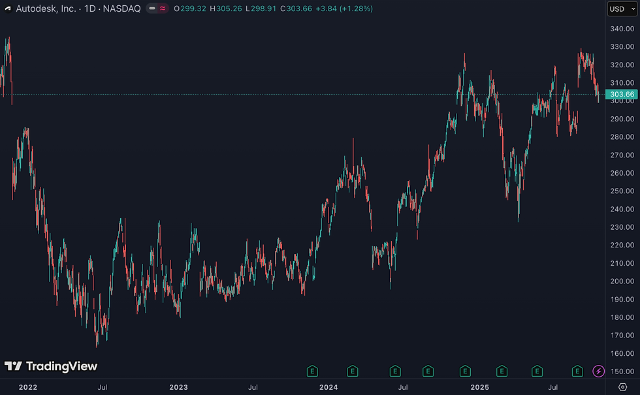Image resolution: width=640 pixels, height=395 pixels.
Task: Click the Jul label between 2024 and 2025
Action: (403, 387)
